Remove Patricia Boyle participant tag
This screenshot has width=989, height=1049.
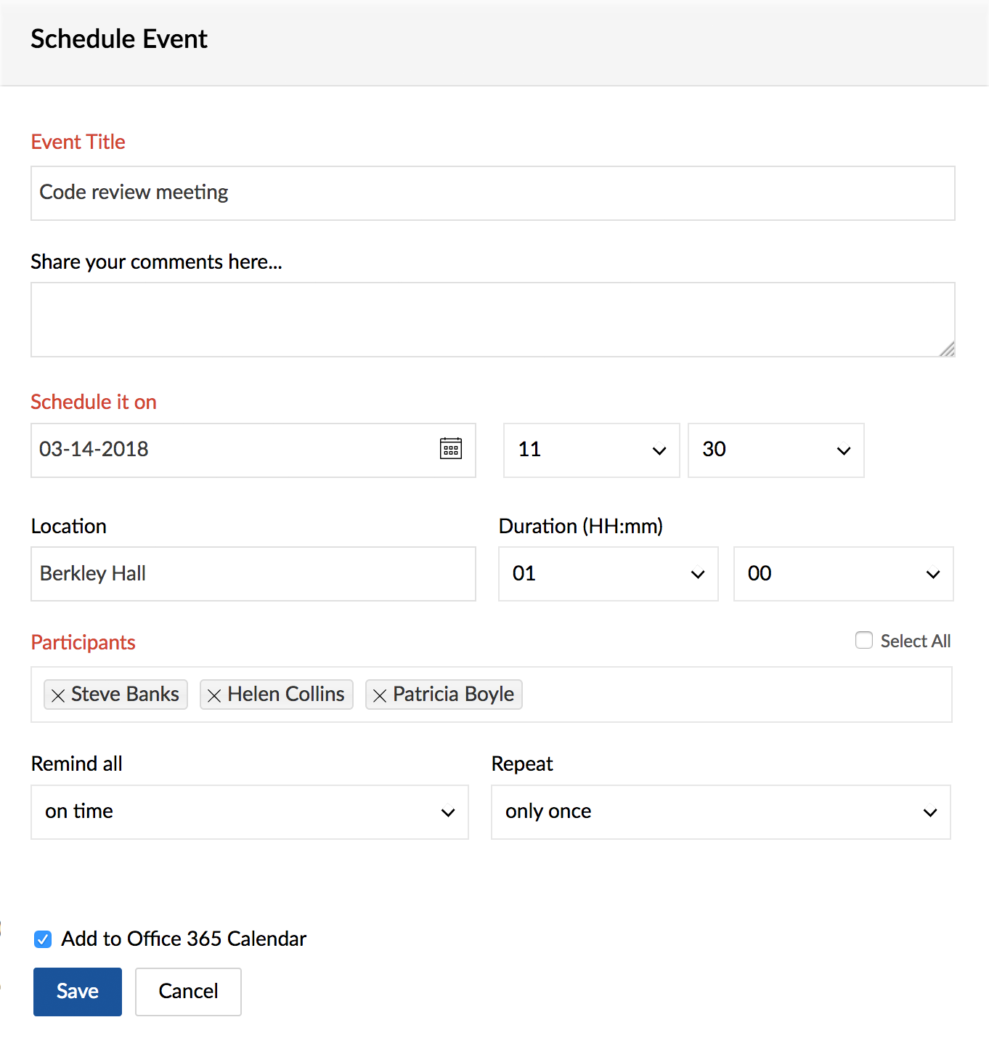pyautogui.click(x=380, y=695)
